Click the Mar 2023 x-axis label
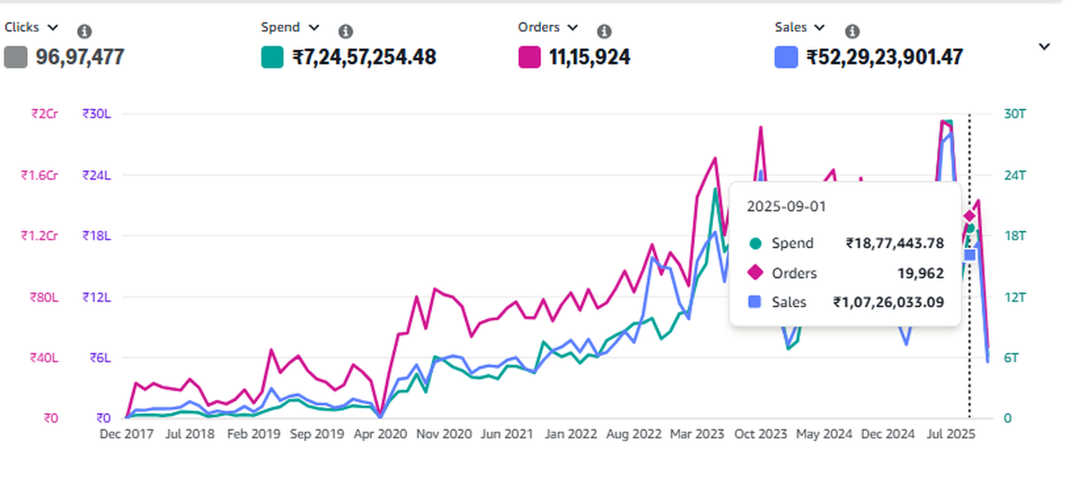 point(697,434)
